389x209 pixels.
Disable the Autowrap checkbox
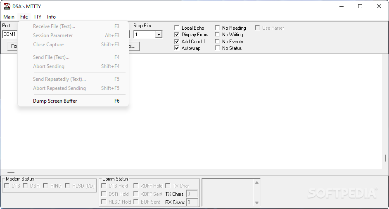click(x=177, y=48)
